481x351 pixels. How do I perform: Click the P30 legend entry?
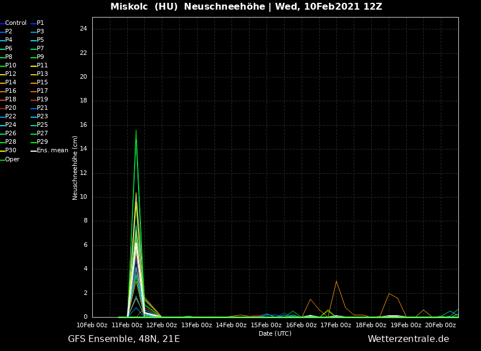[x=11, y=151]
